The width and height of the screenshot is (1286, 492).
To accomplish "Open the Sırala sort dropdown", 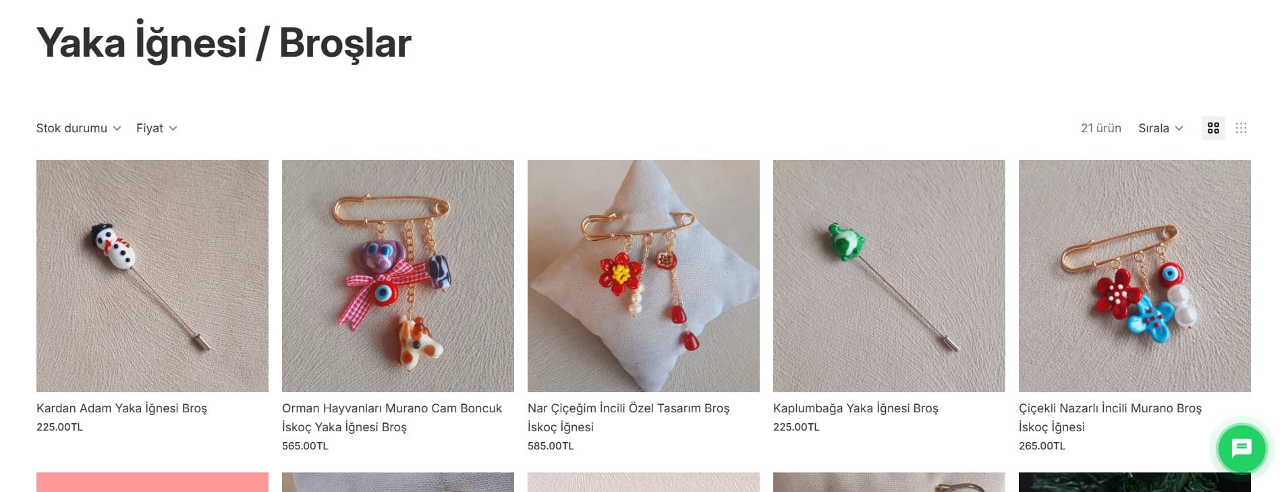I will 1161,128.
